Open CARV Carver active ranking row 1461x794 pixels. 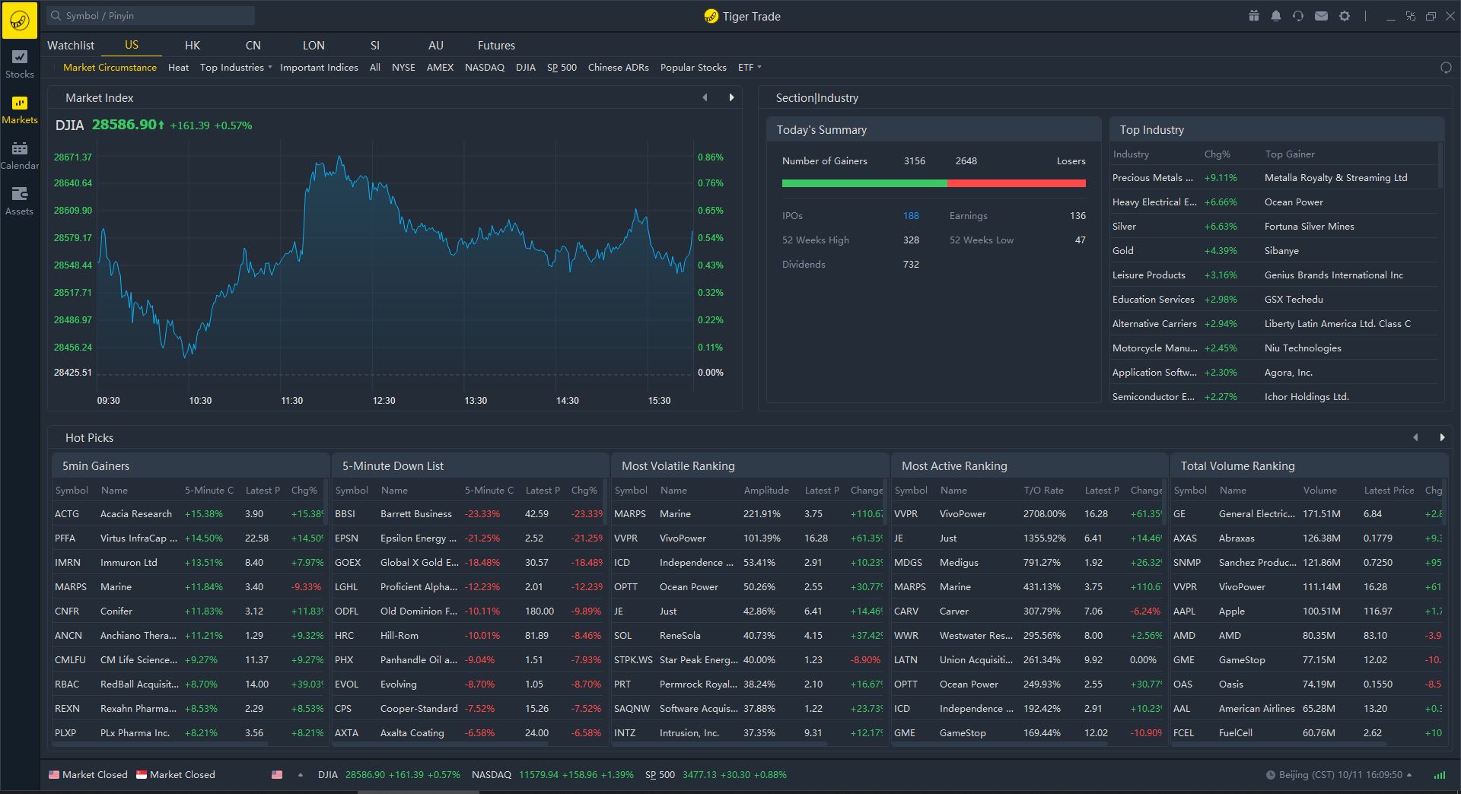[1028, 611]
